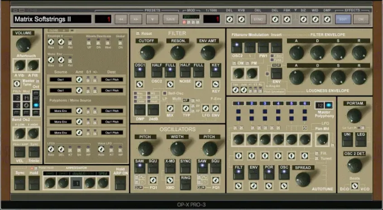Click the OSC 2 DET. detune knob
The image size is (383, 210).
point(354,166)
